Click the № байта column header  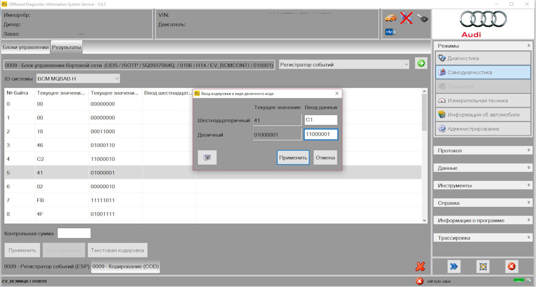[x=20, y=93]
